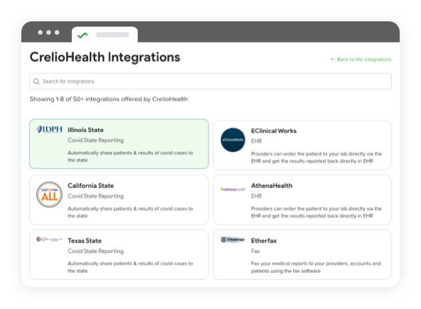Click the IDPH Illinois State logo
Viewport: 421px width, 309px height.
(x=49, y=130)
